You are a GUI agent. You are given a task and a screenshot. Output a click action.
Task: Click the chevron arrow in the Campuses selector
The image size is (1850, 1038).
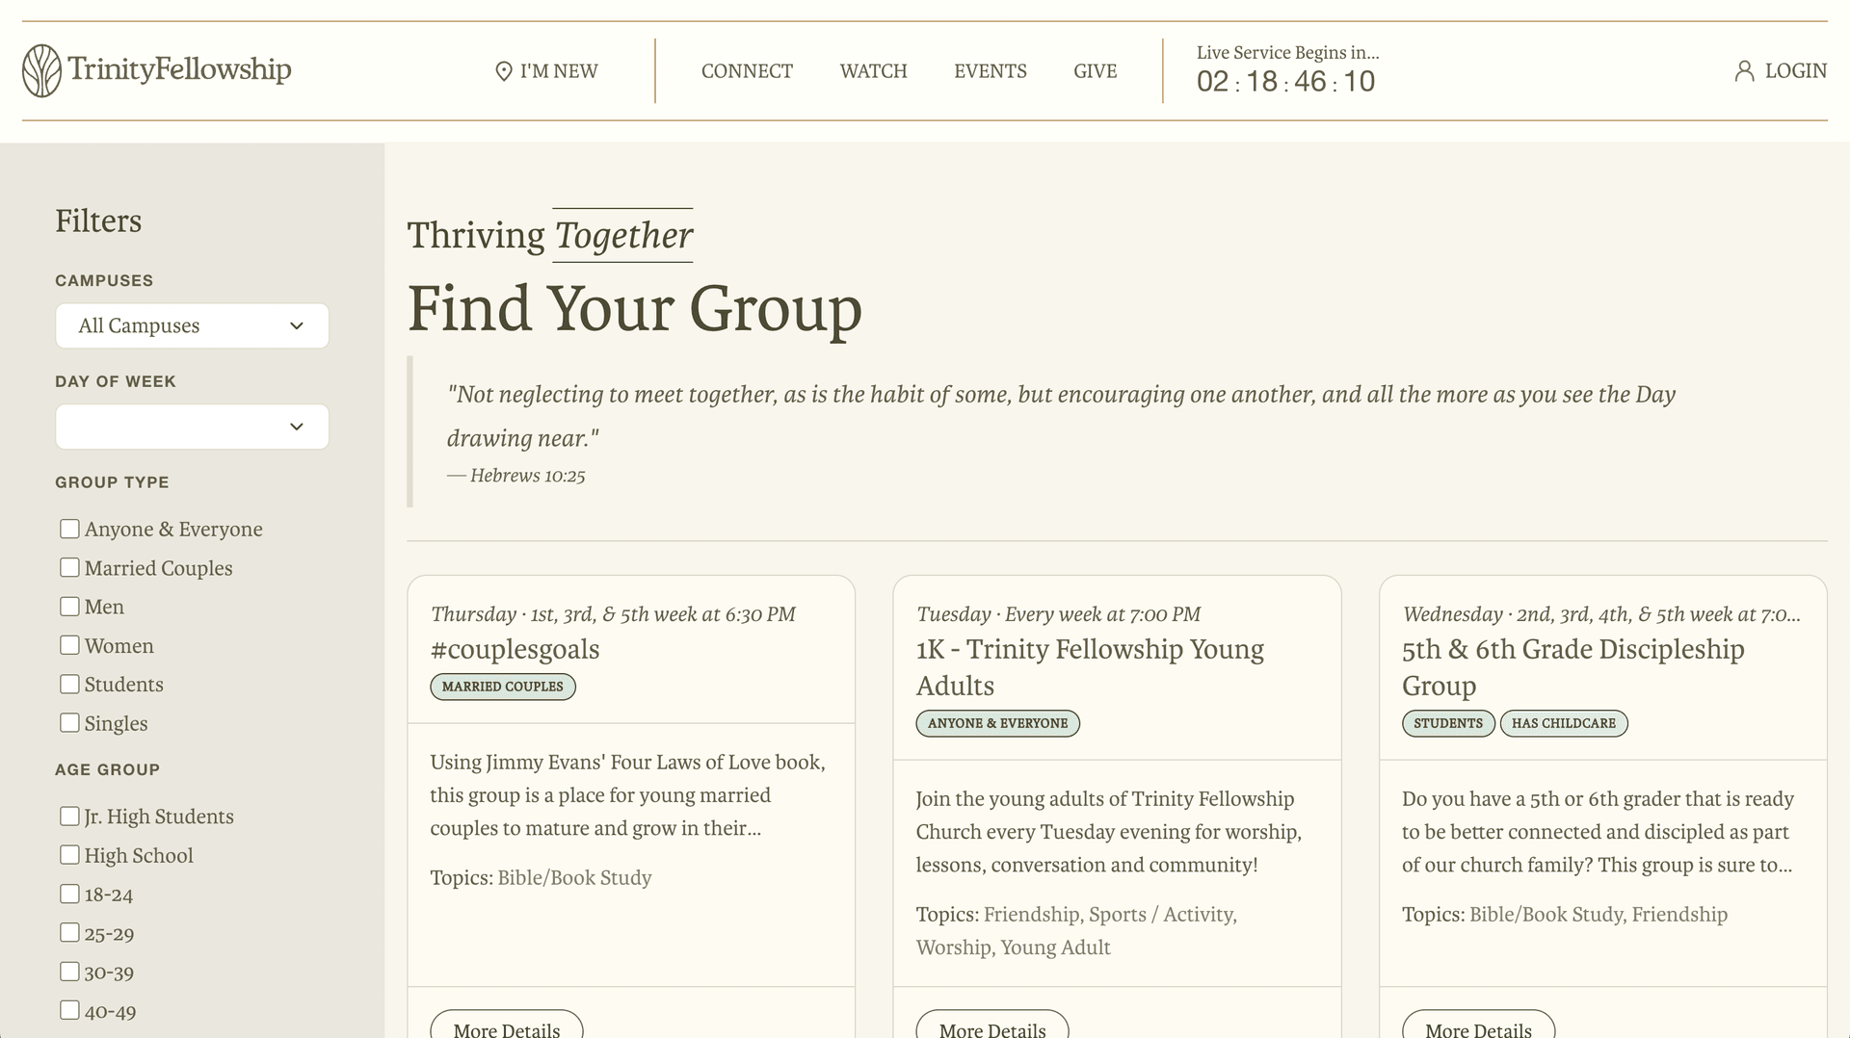point(297,325)
